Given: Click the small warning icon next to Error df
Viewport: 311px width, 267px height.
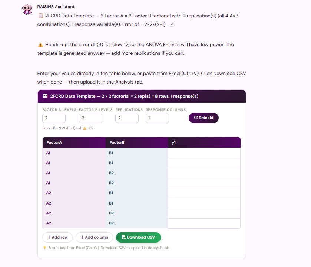Looking at the screenshot, I should coord(85,128).
